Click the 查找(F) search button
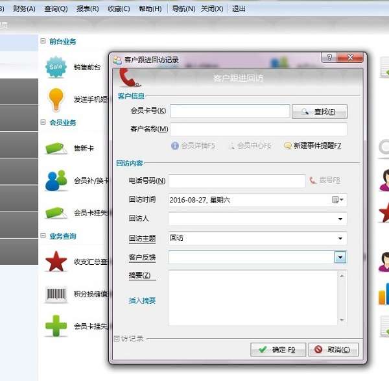The width and height of the screenshot is (389, 381). (320, 112)
